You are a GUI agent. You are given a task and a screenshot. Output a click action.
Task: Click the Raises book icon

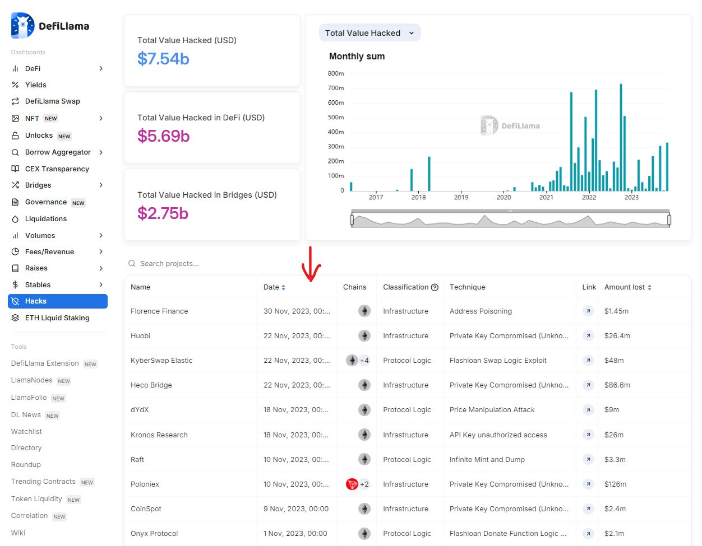[x=15, y=268]
